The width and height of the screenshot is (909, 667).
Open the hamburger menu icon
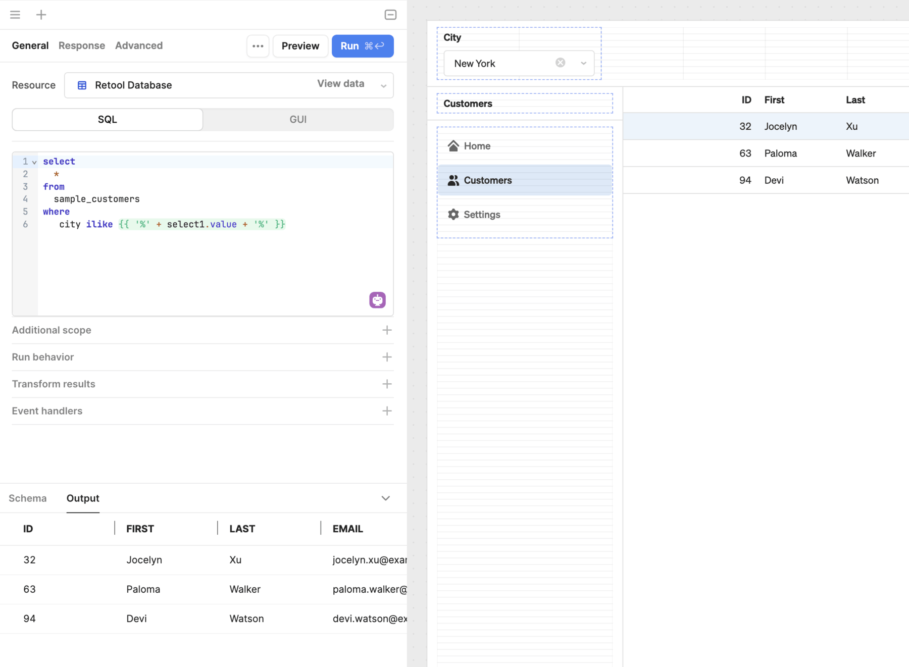click(x=15, y=15)
